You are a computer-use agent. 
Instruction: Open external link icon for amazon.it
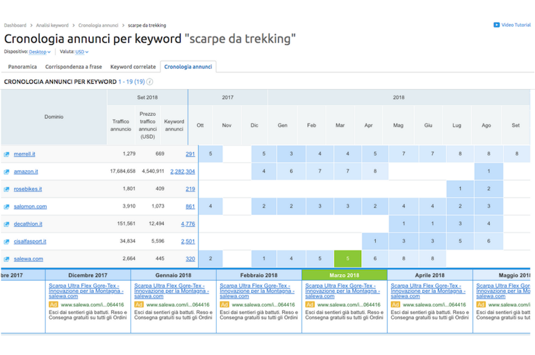pyautogui.click(x=7, y=172)
